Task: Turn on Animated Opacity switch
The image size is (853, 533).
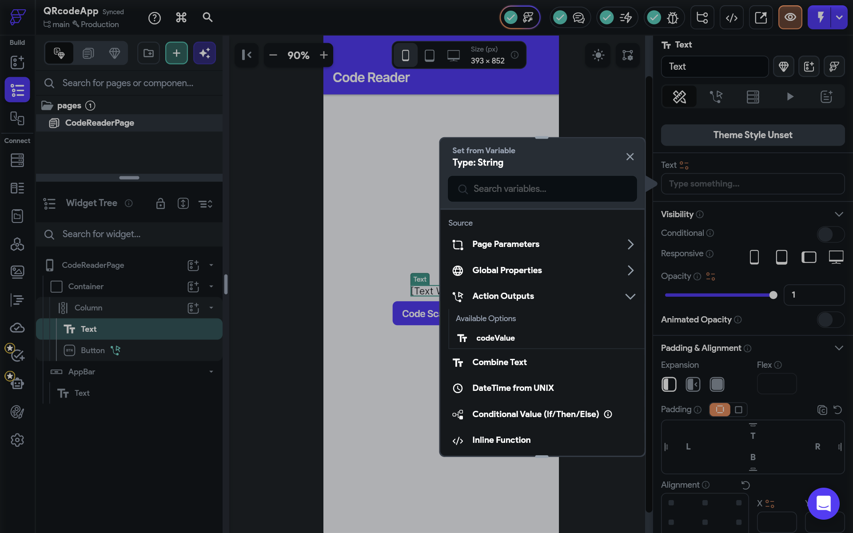Action: (x=830, y=320)
